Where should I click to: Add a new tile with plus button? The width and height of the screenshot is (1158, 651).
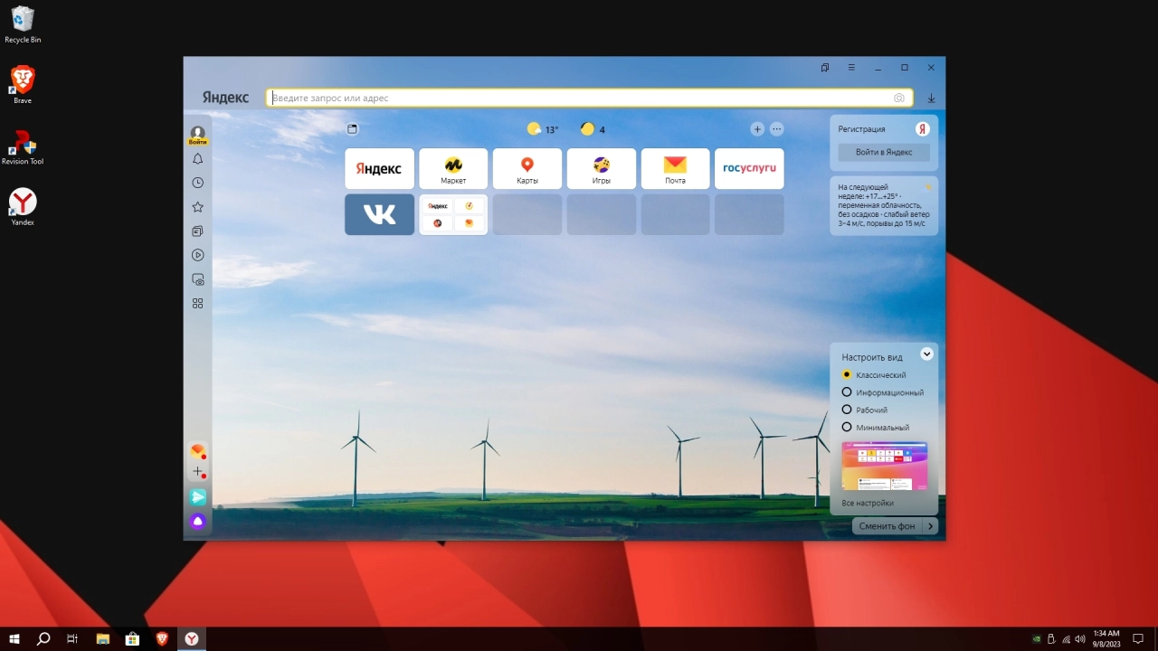(757, 129)
